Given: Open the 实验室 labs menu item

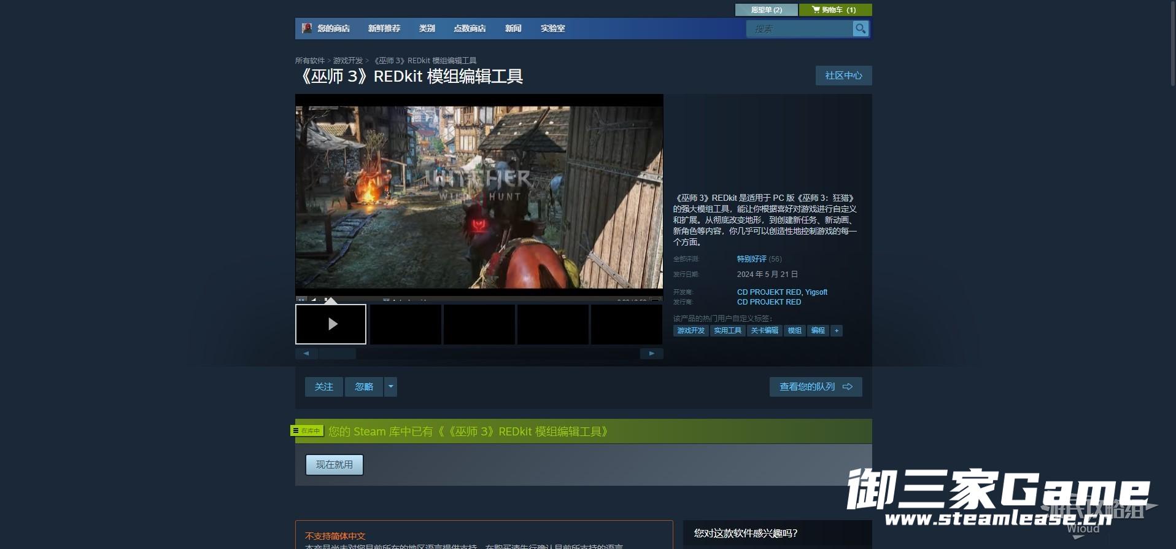Looking at the screenshot, I should click(552, 29).
